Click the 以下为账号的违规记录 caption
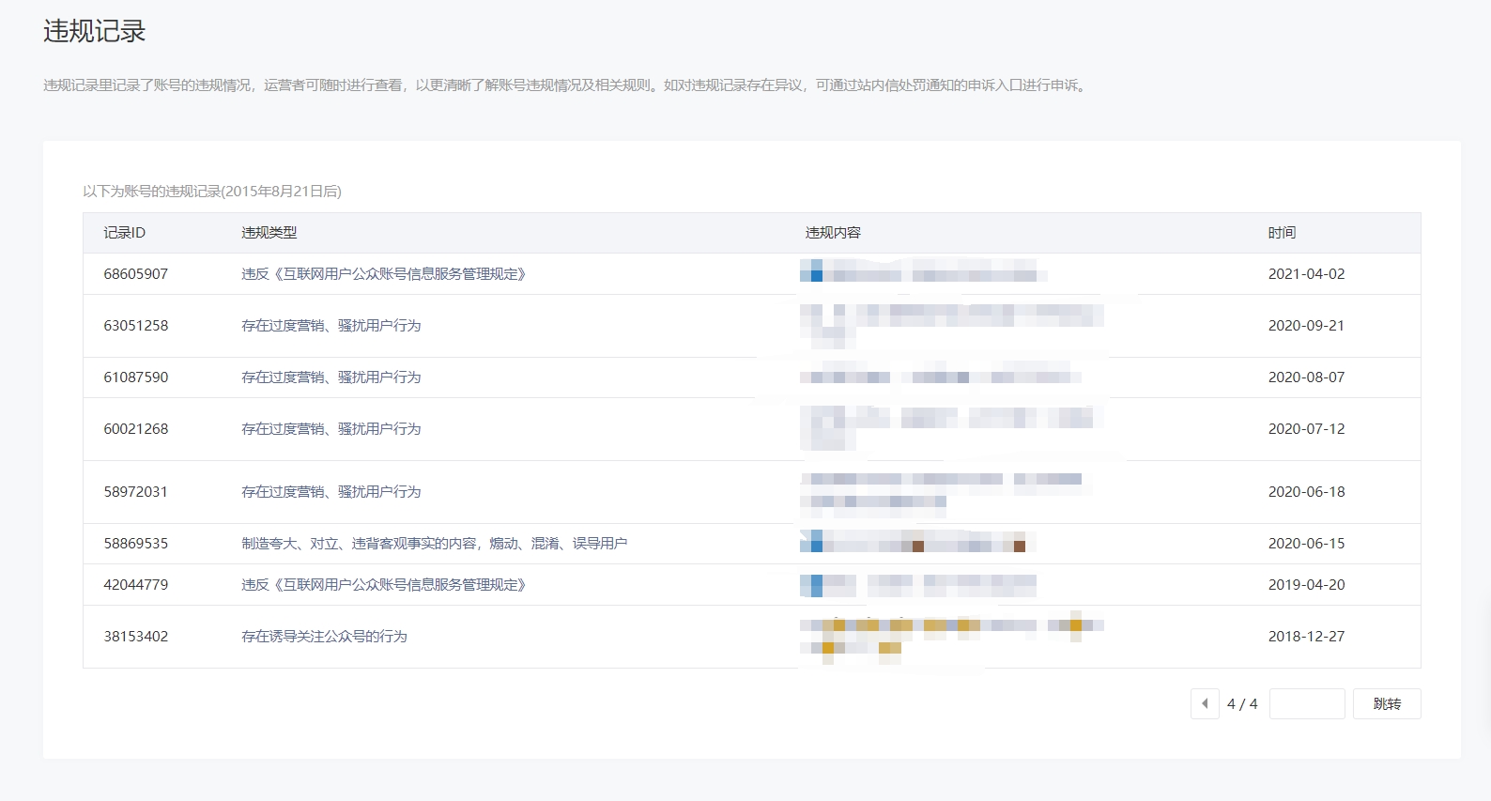The height and width of the screenshot is (801, 1491). coord(212,192)
